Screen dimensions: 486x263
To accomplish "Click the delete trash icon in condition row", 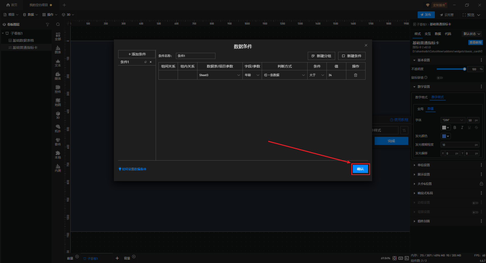I will pos(355,75).
